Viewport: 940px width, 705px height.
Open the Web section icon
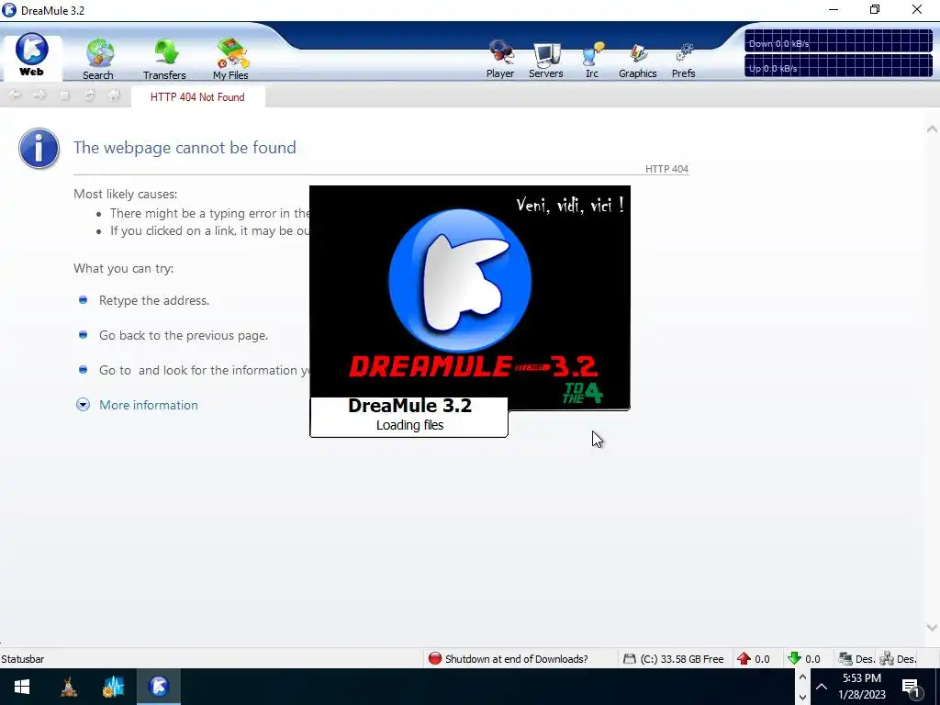pos(31,55)
